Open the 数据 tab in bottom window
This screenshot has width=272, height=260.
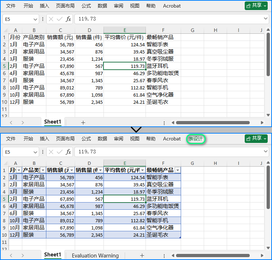[x=102, y=139]
